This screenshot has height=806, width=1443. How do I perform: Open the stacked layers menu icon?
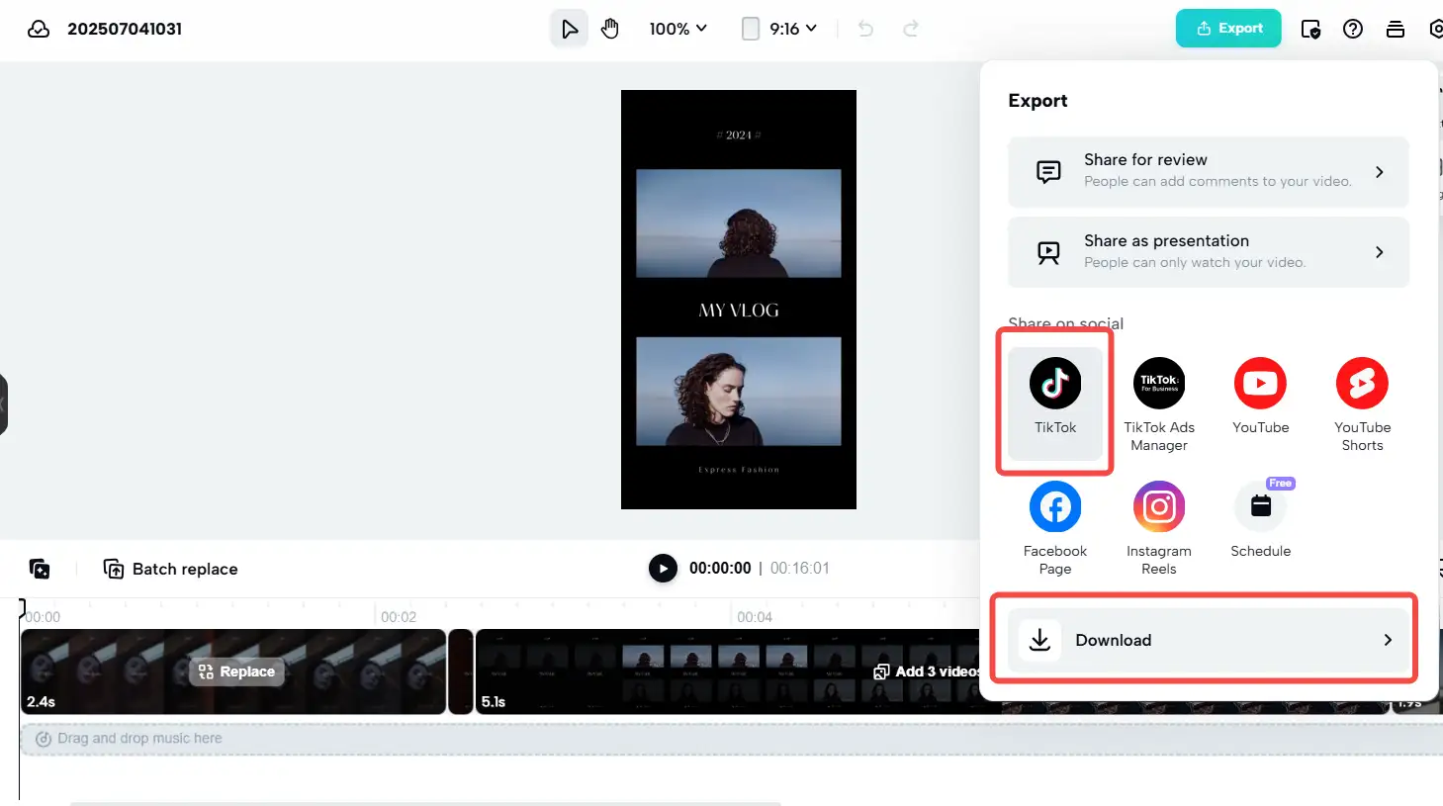point(1396,29)
